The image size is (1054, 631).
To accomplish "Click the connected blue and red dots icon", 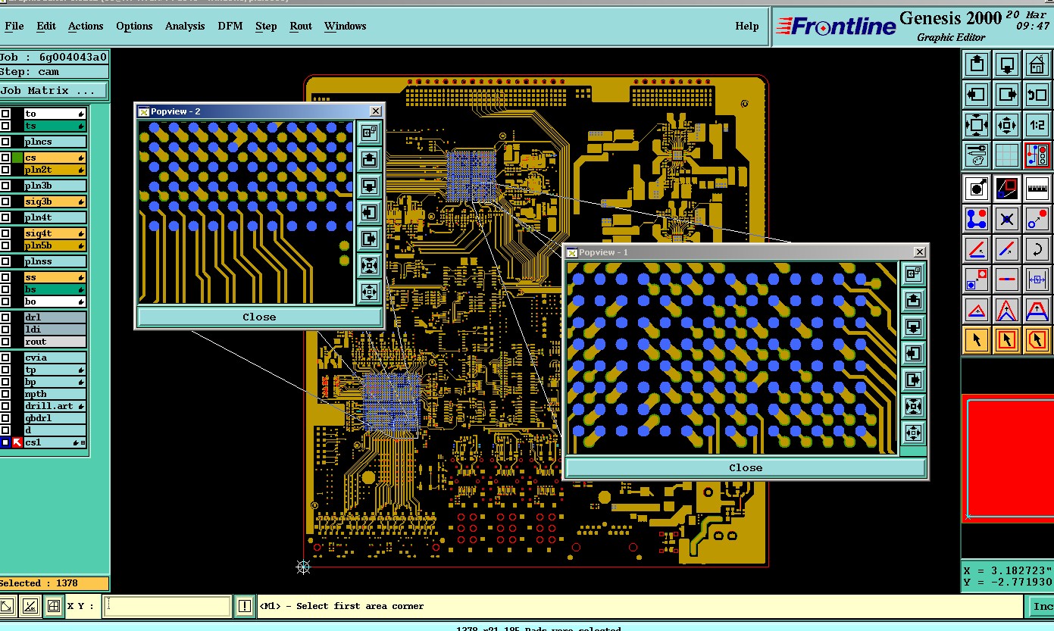I will [977, 219].
